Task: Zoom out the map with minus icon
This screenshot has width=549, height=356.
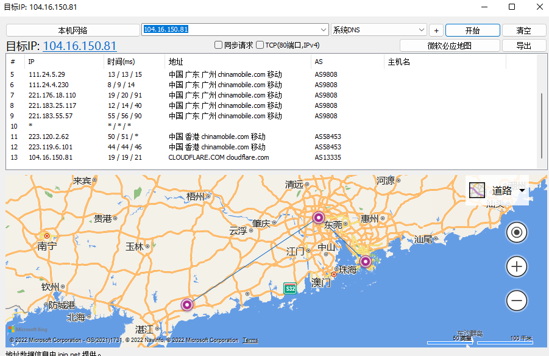Action: tap(517, 301)
